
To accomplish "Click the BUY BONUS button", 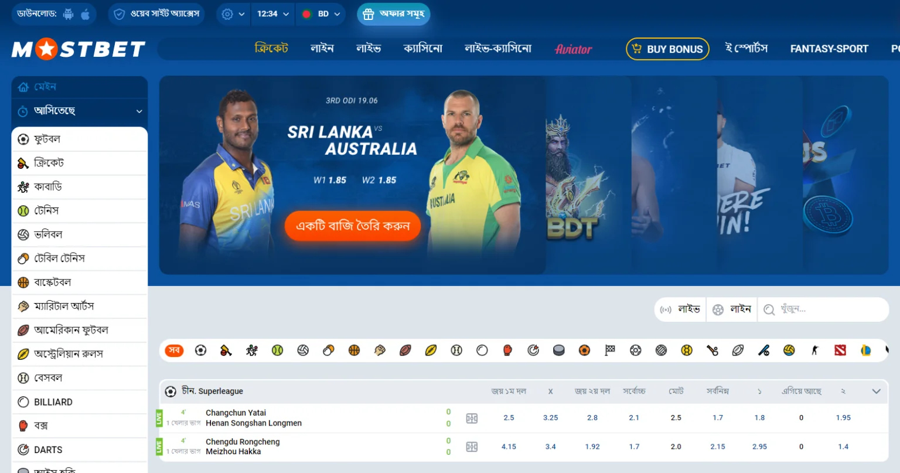I will [667, 49].
